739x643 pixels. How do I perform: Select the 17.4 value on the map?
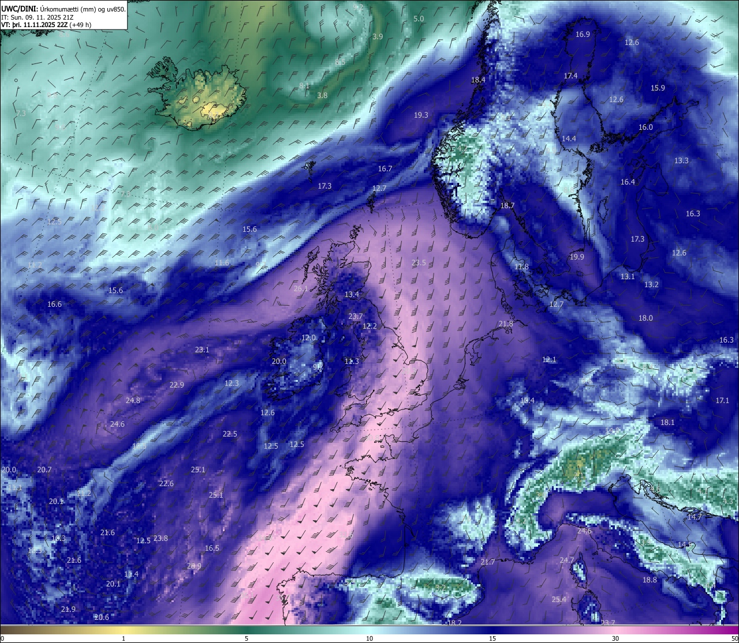(570, 76)
